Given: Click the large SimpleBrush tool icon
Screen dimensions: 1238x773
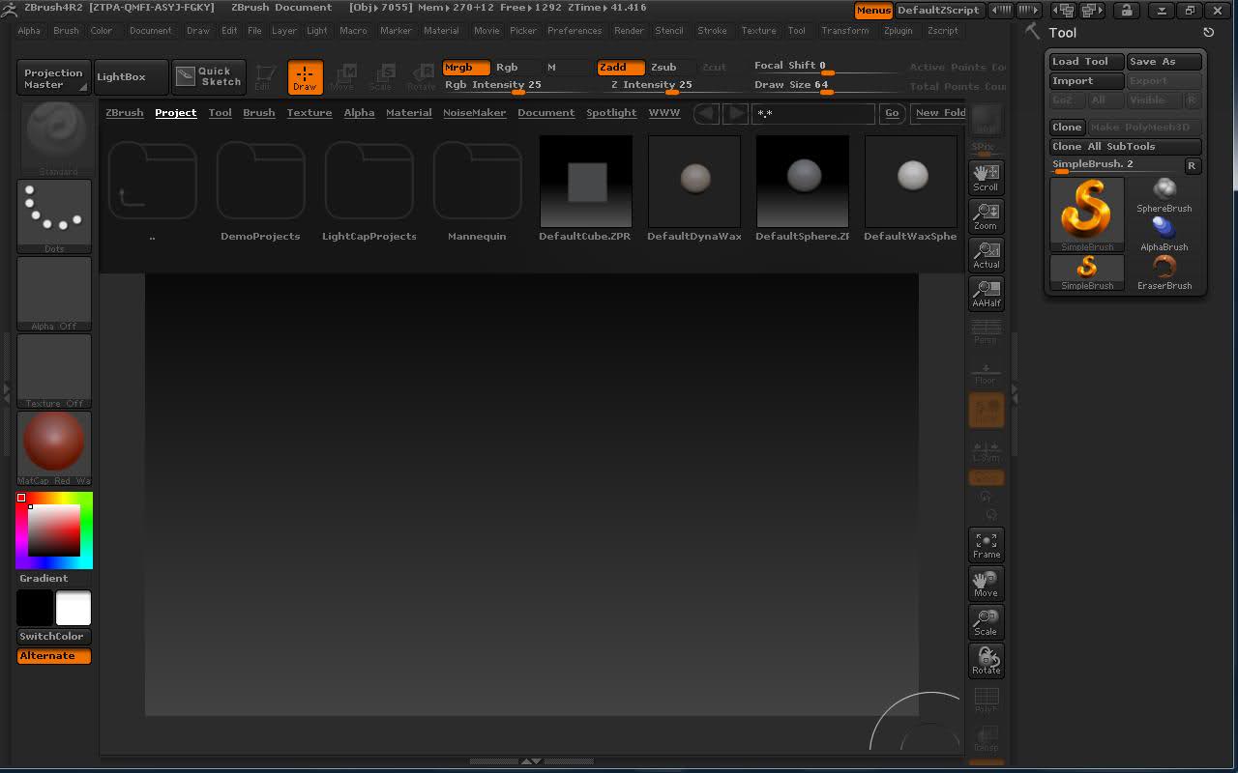Looking at the screenshot, I should pos(1087,214).
